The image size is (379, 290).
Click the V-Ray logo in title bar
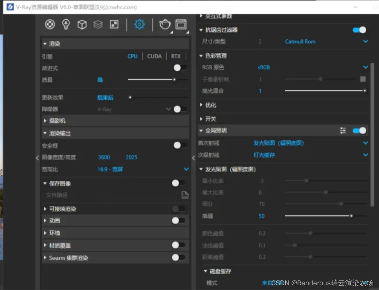[x=10, y=7]
